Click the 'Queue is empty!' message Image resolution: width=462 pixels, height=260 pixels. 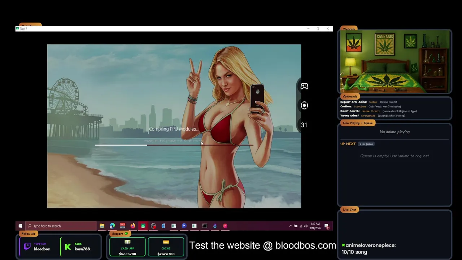click(x=395, y=156)
